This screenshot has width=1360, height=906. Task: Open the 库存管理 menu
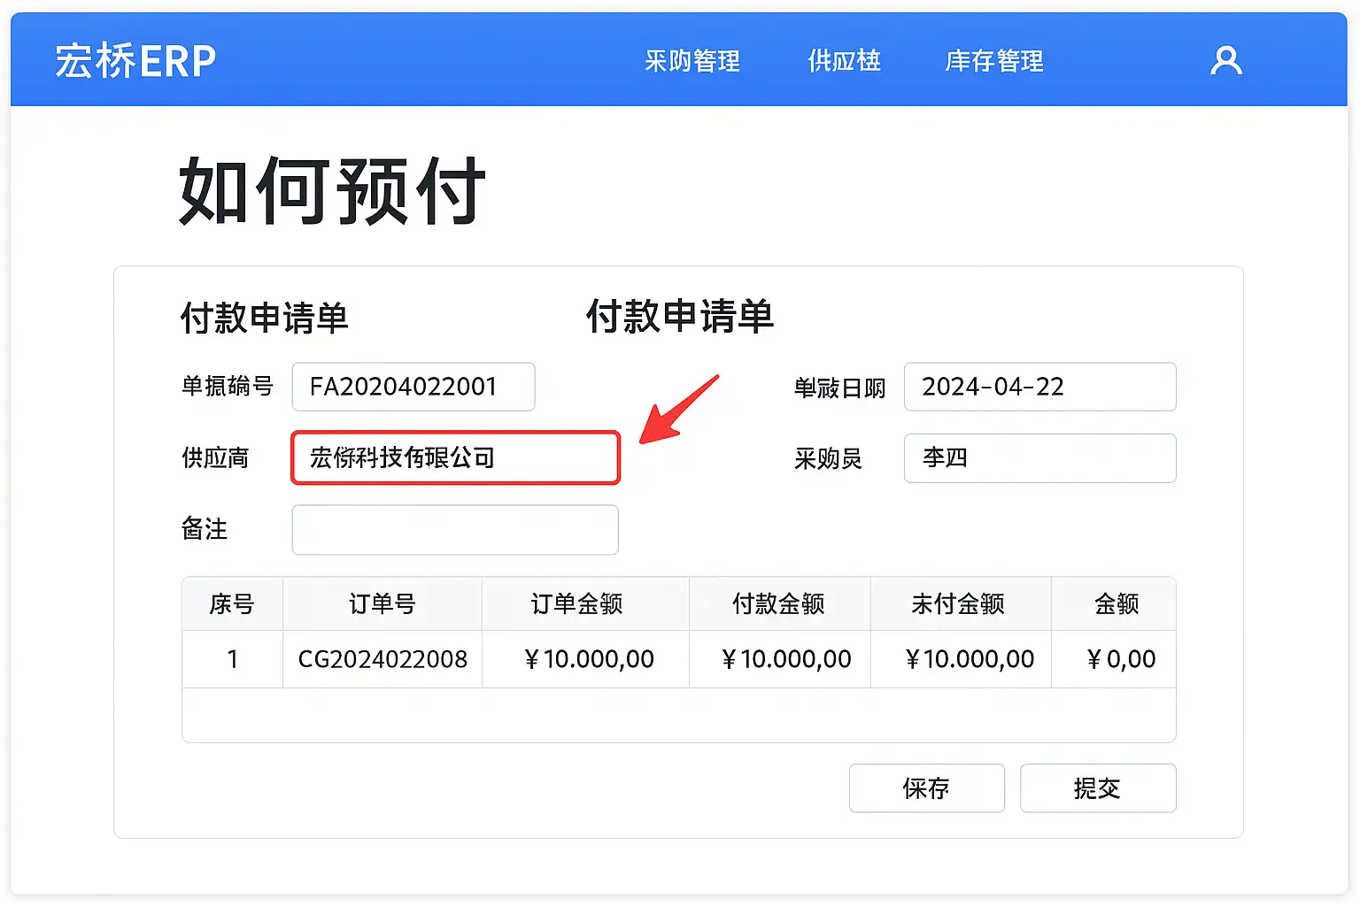[994, 61]
